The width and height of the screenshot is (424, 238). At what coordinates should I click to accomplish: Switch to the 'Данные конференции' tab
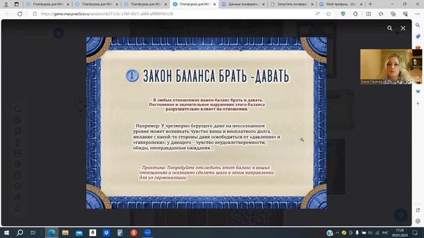243,5
